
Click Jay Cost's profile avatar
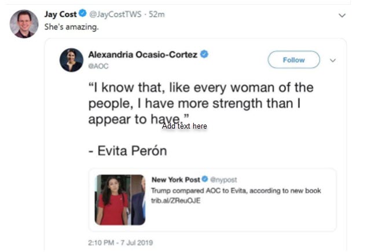click(x=24, y=23)
